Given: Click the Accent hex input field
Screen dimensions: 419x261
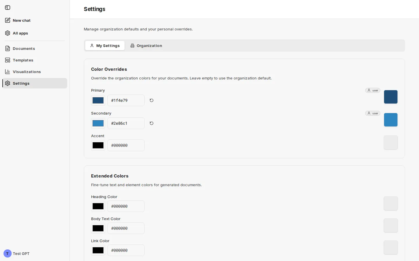Looking at the screenshot, I should (x=126, y=145).
